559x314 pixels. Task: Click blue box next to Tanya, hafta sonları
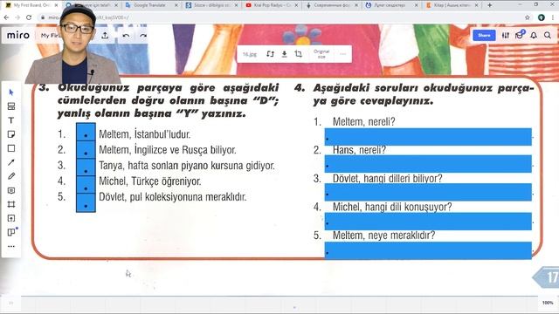pos(86,167)
